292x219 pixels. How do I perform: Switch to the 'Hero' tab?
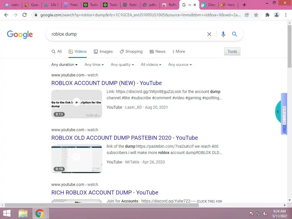[x=228, y=5]
